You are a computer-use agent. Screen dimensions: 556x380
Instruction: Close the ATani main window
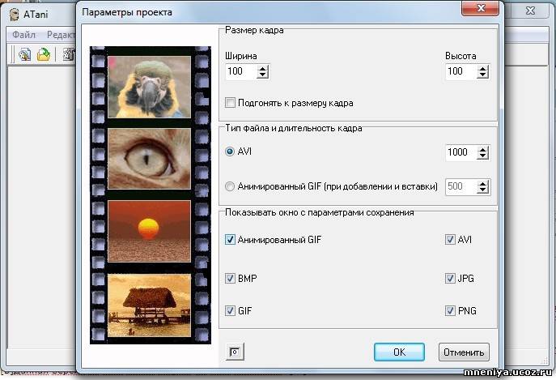click(x=530, y=11)
